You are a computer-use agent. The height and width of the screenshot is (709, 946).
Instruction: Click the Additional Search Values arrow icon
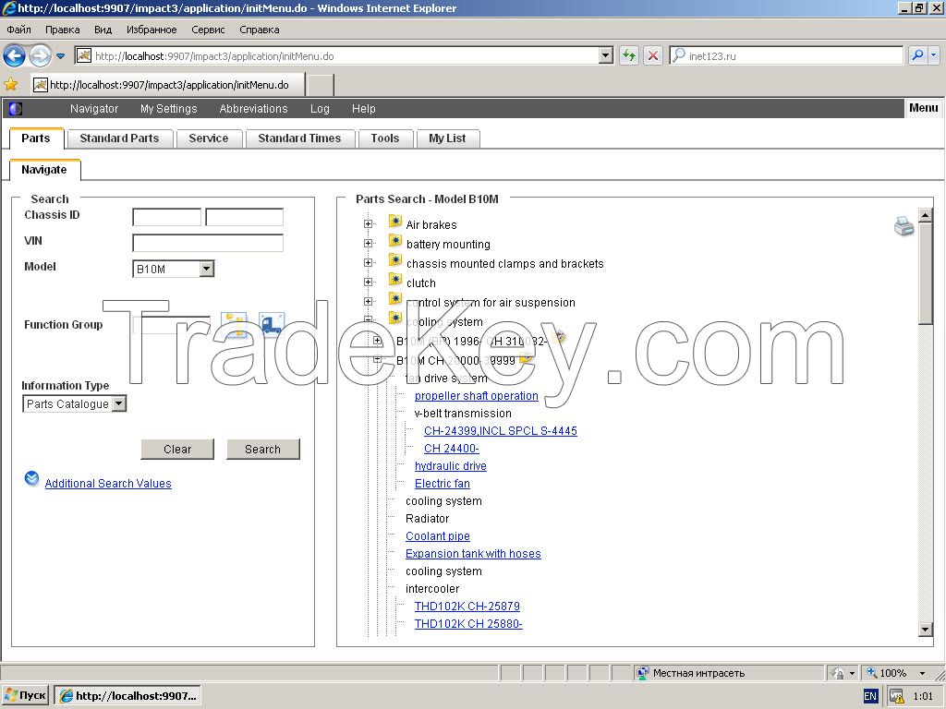(x=31, y=479)
